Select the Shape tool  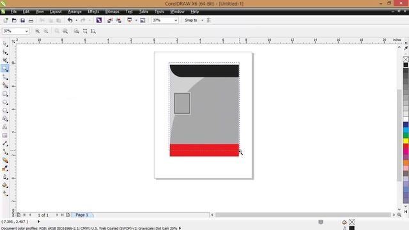(5, 52)
